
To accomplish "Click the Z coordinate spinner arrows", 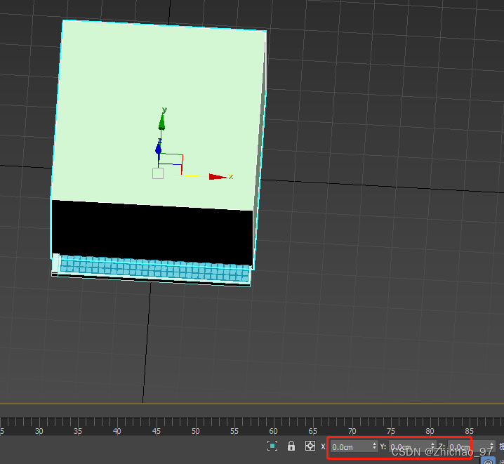I will click(491, 446).
